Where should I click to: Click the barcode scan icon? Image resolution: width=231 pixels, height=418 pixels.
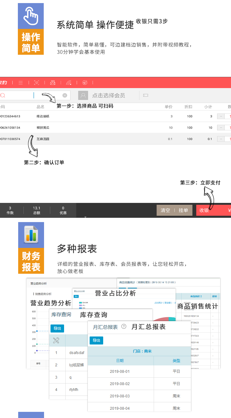point(36,83)
